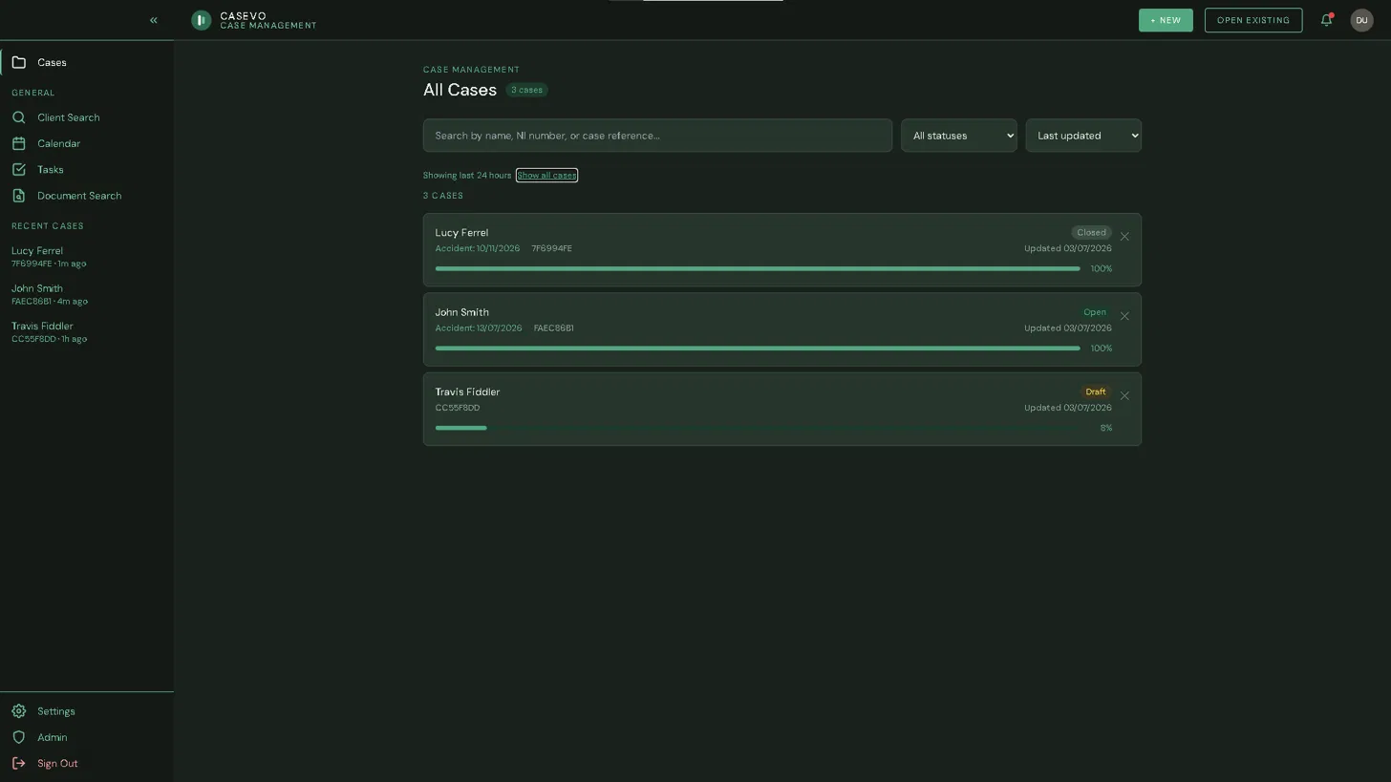1391x782 pixels.
Task: Click John Smith's progress bar
Action: (758, 349)
